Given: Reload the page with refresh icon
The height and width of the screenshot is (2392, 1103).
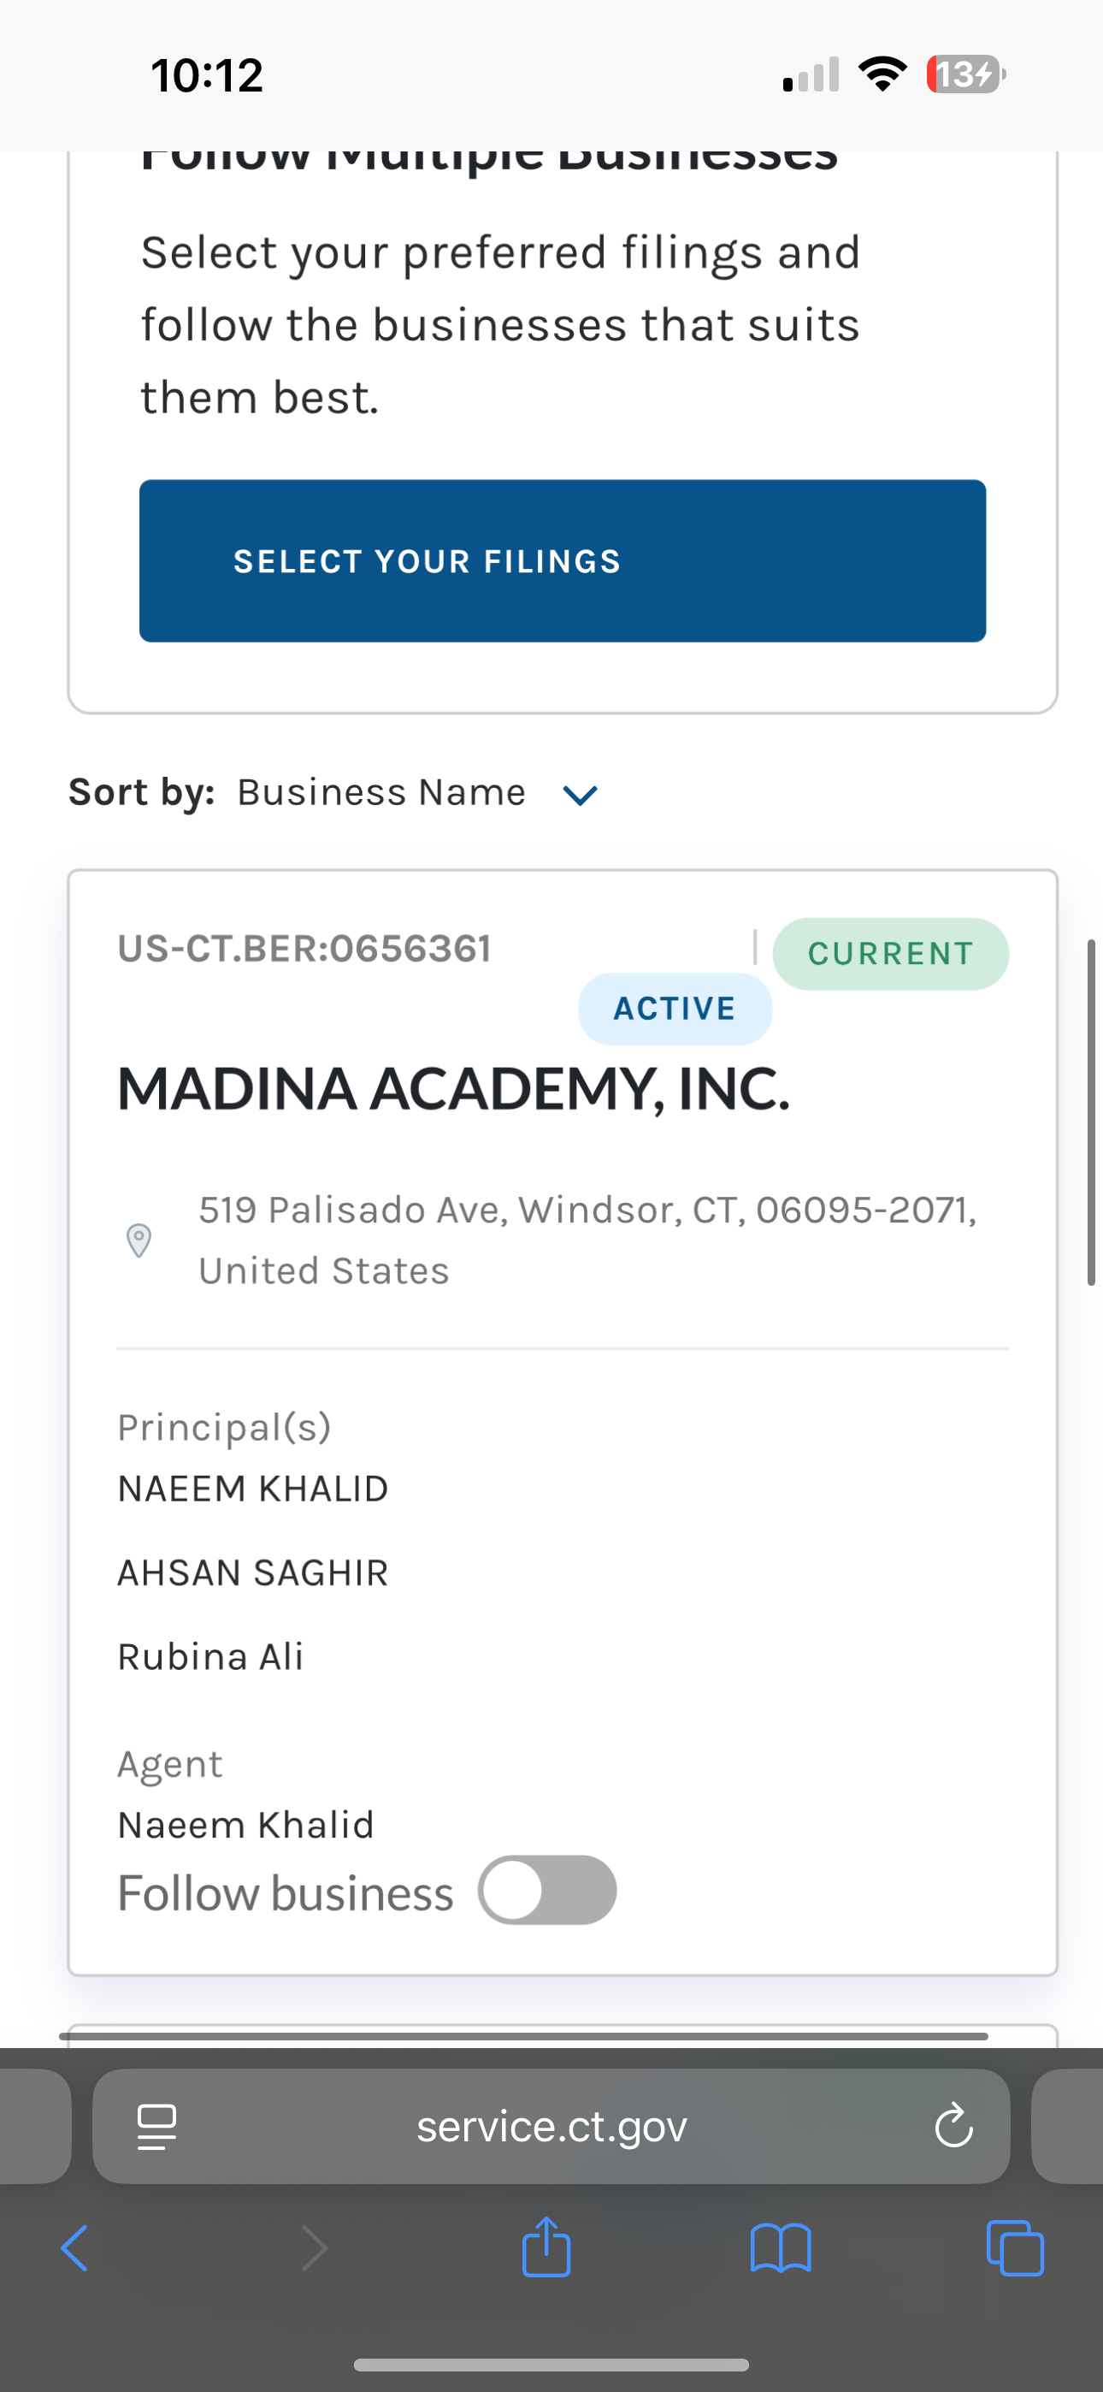Looking at the screenshot, I should (953, 2125).
